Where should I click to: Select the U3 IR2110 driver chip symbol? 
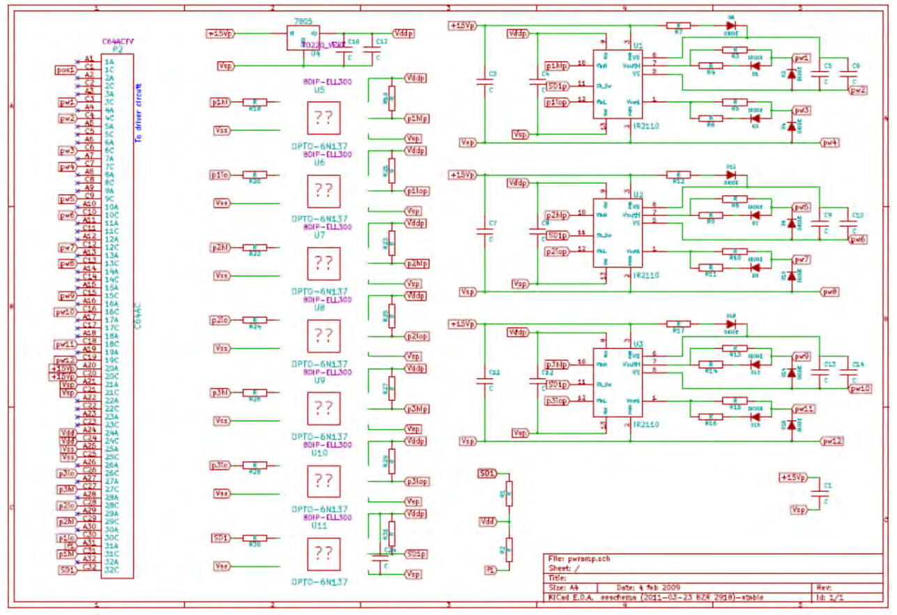pyautogui.click(x=617, y=382)
